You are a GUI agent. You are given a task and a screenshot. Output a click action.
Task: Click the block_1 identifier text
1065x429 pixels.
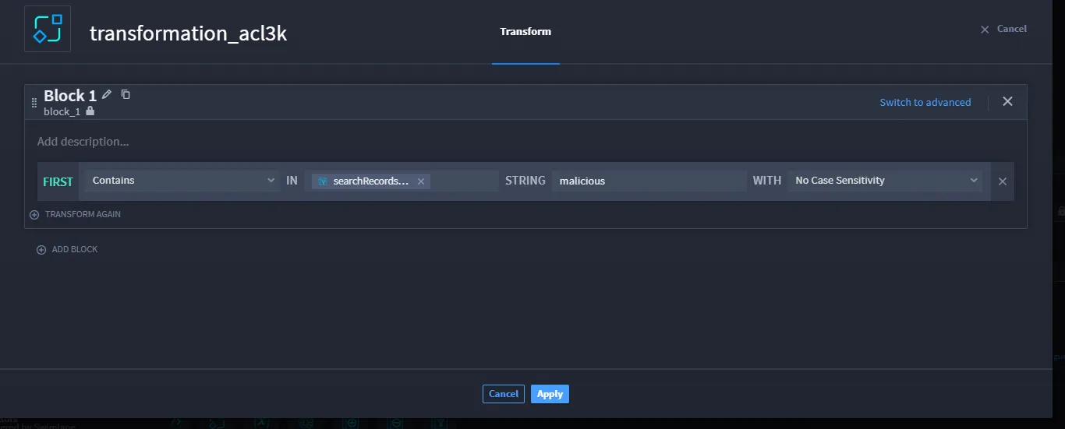(x=62, y=112)
